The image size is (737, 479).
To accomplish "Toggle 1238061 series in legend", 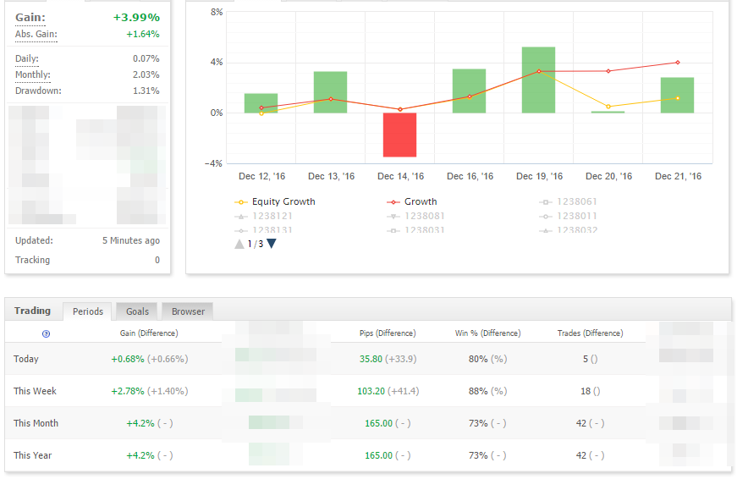I will pos(568,201).
